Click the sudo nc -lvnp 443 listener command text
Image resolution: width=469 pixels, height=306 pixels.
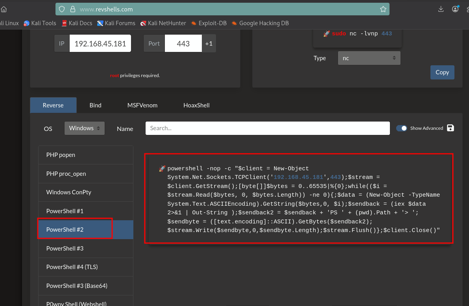[362, 33]
